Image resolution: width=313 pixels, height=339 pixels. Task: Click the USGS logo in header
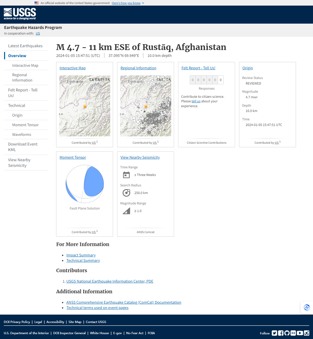pos(20,14)
